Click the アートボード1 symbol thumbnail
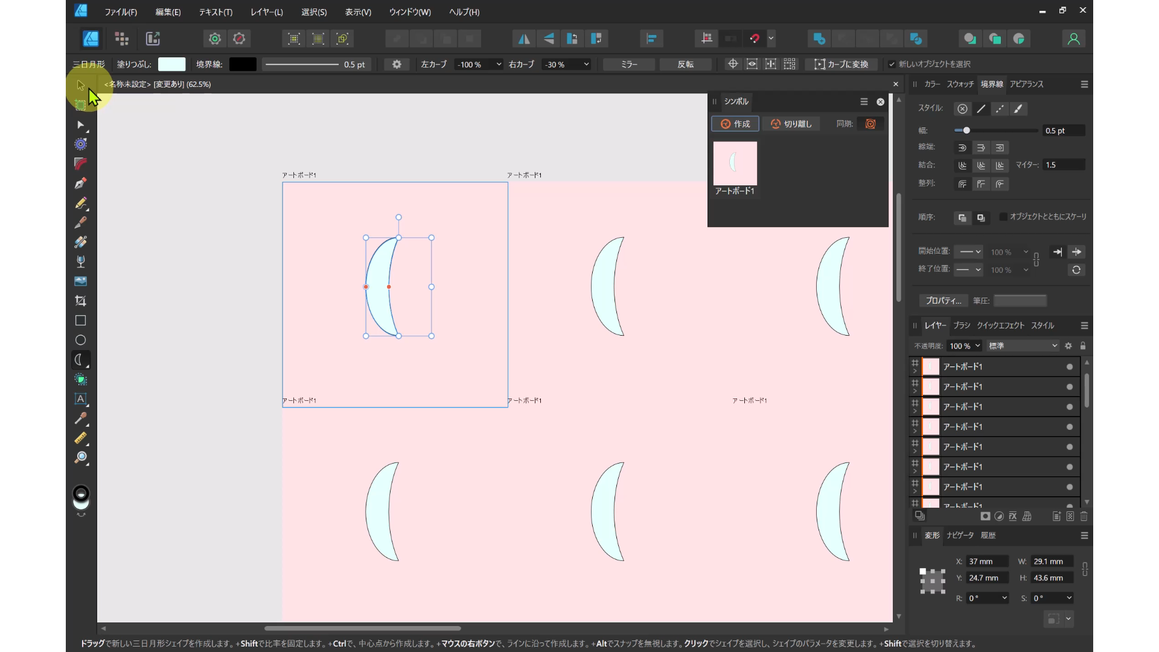Viewport: 1159px width, 652px height. (x=735, y=163)
